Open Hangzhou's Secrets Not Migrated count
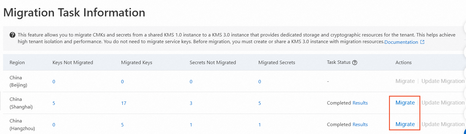Image resolution: width=466 pixels, height=134 pixels. pos(191,125)
